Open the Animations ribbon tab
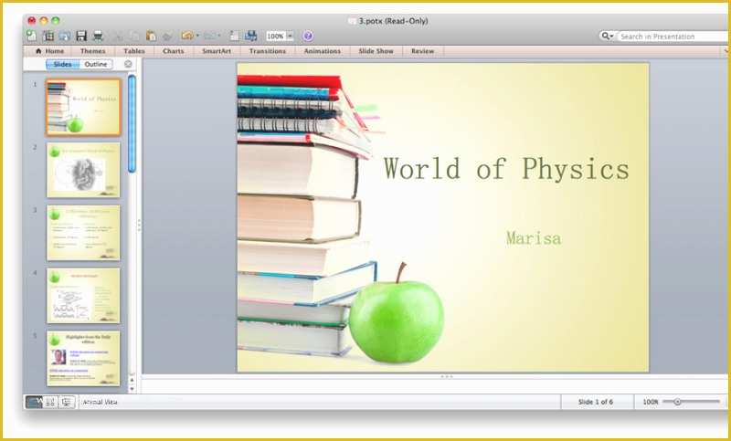Screen dimensions: 731x441 323,51
